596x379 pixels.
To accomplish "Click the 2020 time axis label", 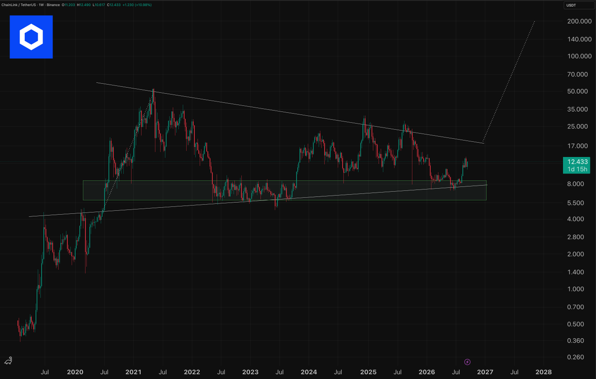I will pyautogui.click(x=74, y=372).
